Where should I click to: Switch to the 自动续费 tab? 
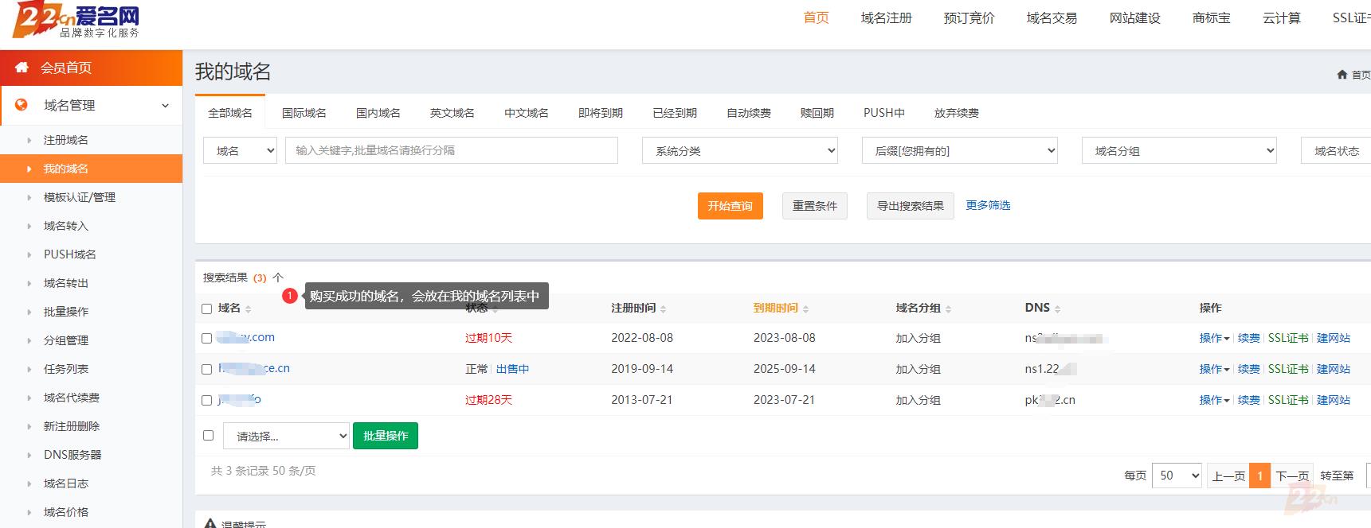(749, 113)
